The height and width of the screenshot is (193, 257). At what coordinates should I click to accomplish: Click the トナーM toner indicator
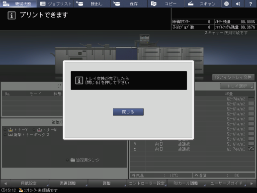point(45,130)
